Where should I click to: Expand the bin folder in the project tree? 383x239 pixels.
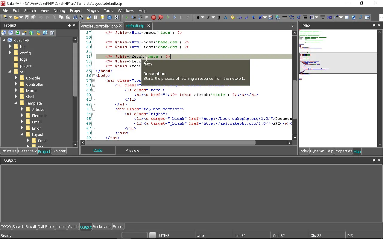click(x=10, y=47)
